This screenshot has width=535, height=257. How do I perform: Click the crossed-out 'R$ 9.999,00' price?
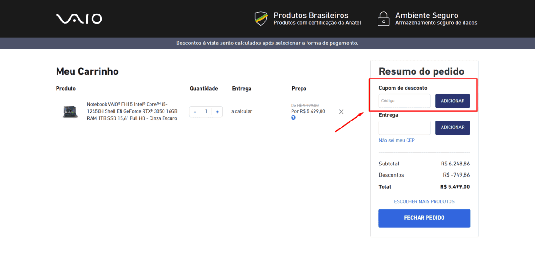(x=308, y=106)
